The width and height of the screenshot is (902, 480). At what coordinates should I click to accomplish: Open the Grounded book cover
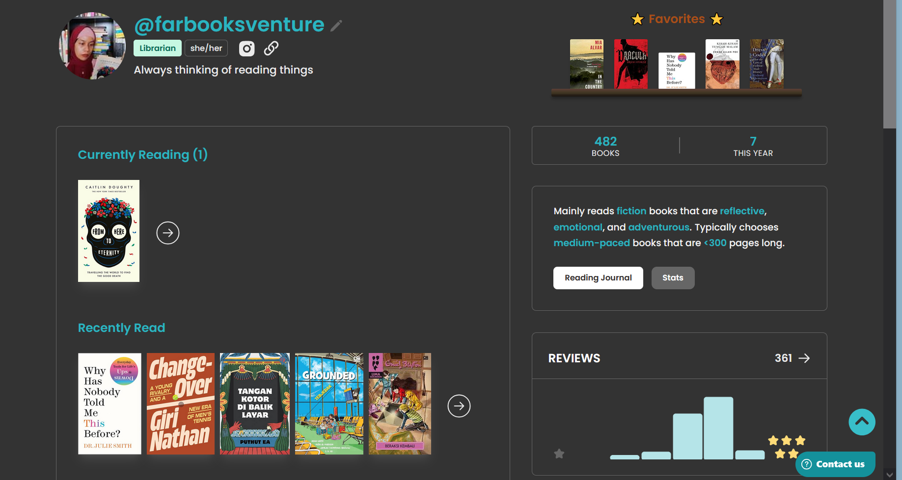pos(329,404)
